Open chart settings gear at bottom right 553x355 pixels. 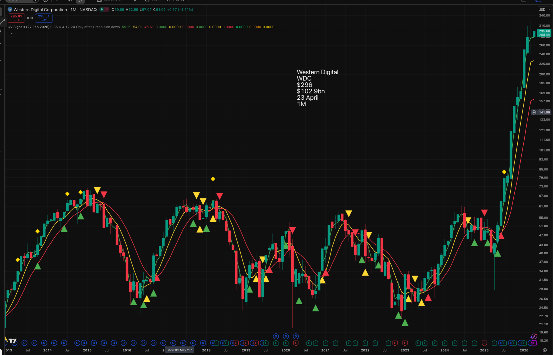tap(545, 350)
